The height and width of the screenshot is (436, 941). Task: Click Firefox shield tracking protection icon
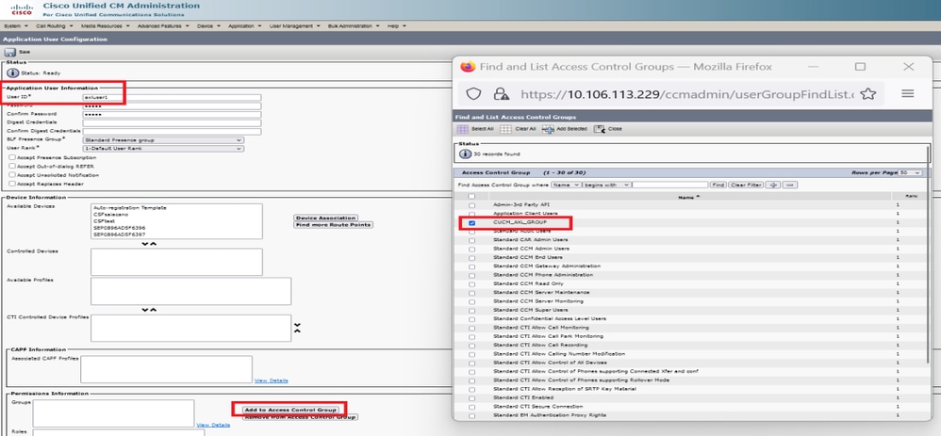coord(474,93)
